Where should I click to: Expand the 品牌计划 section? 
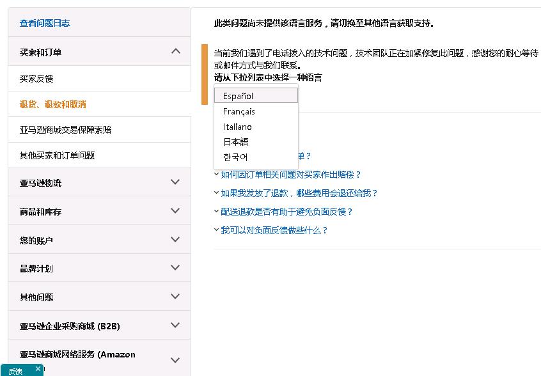pos(176,268)
